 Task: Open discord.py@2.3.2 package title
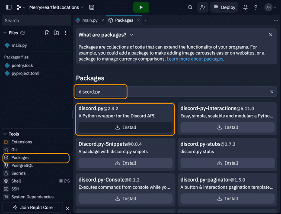(98, 108)
